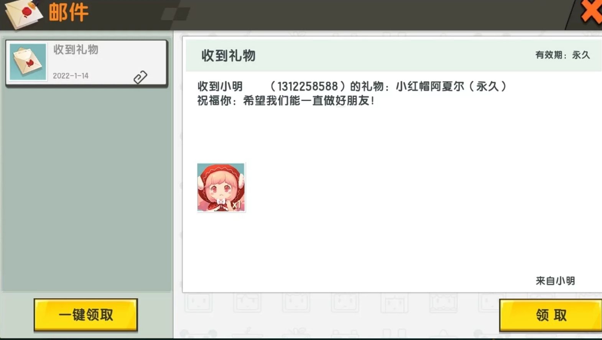Click the mail envelope icon in header
The image size is (602, 340).
click(24, 14)
